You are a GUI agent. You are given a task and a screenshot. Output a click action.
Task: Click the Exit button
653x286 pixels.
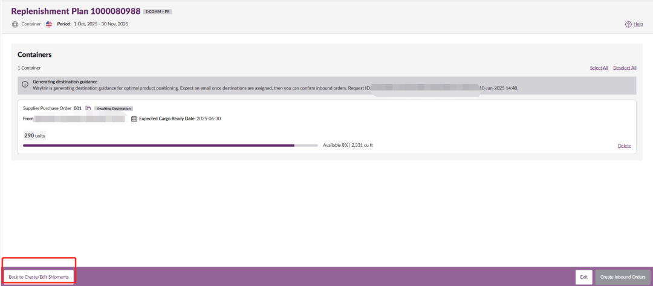click(584, 277)
